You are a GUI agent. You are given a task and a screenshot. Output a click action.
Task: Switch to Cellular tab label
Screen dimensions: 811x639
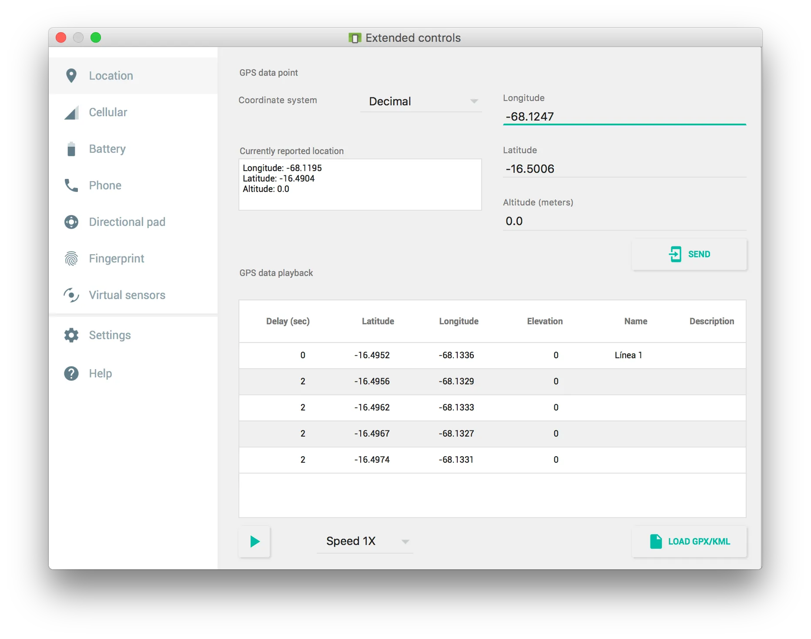(x=108, y=112)
